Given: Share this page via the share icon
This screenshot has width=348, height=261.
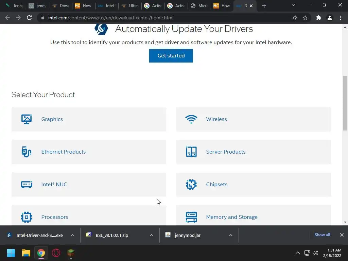Looking at the screenshot, I should pyautogui.click(x=294, y=18).
